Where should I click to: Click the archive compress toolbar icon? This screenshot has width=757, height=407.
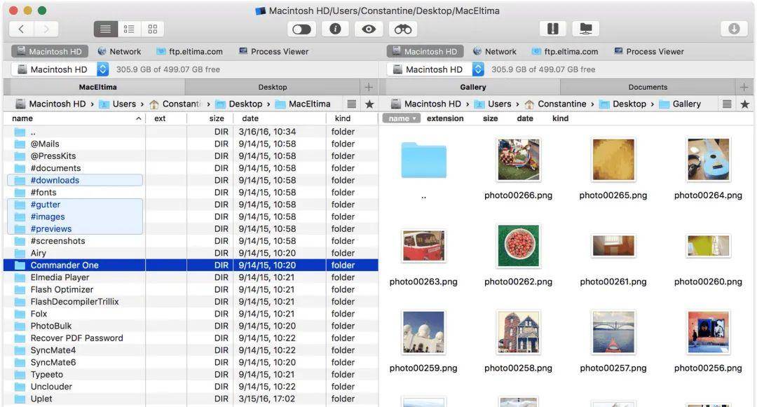pos(553,29)
